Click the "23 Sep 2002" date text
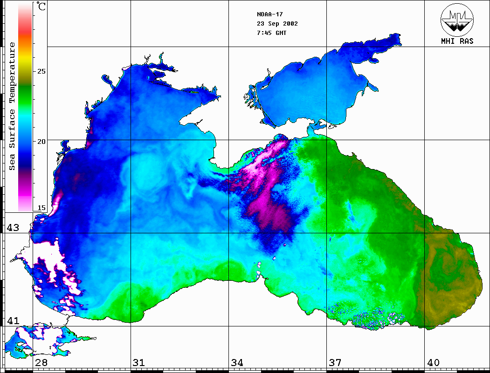 point(277,24)
